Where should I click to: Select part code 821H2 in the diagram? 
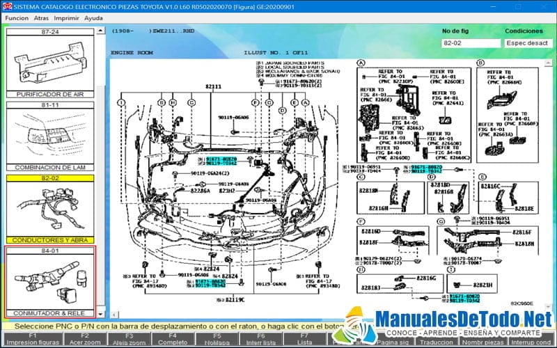227,191
